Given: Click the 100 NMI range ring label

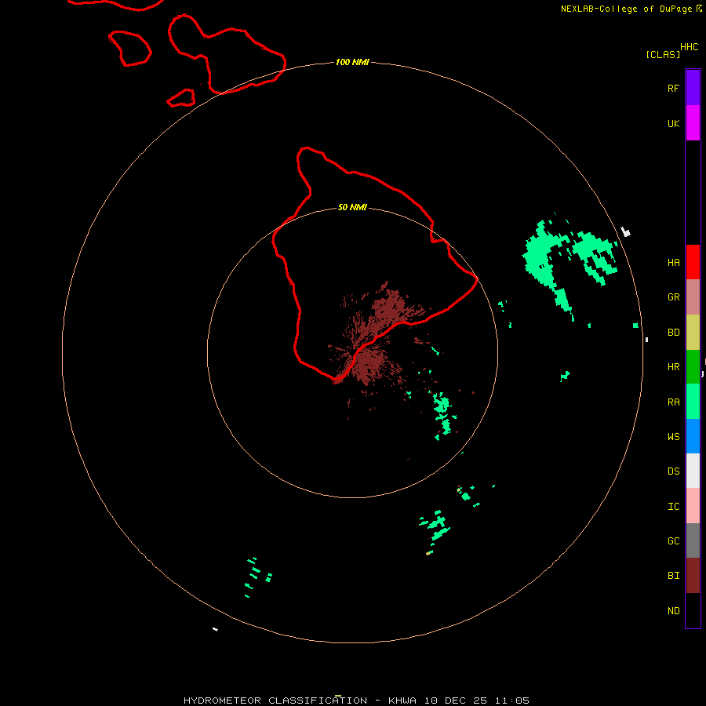Looking at the screenshot, I should coord(352,62).
